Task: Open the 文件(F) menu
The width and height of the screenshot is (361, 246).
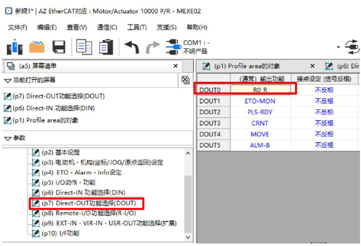Action: tap(17, 27)
